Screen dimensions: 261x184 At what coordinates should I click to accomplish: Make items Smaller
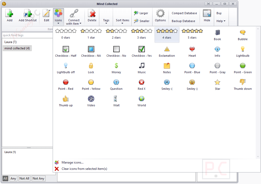point(142,21)
